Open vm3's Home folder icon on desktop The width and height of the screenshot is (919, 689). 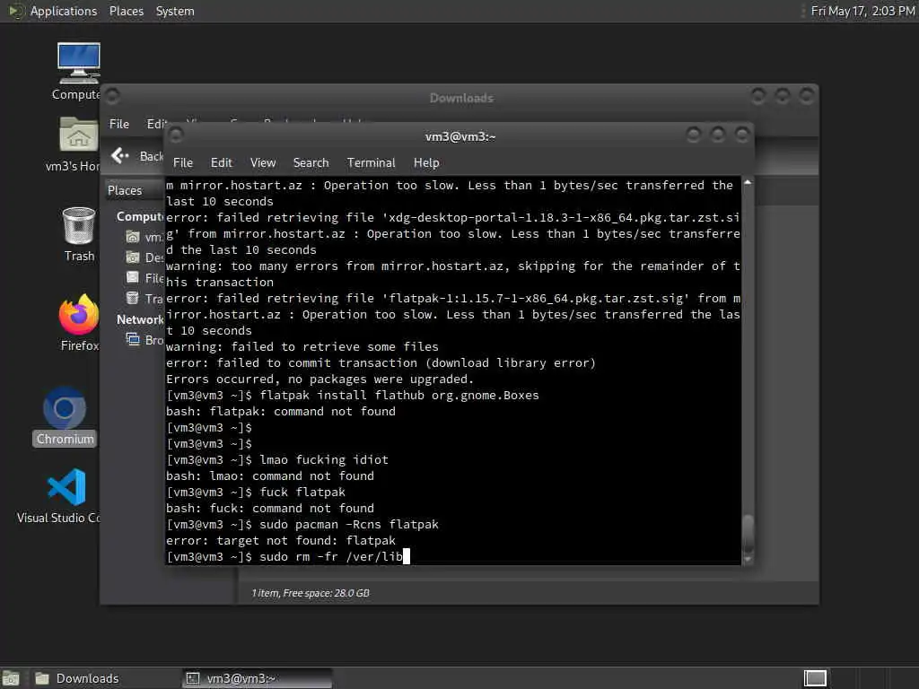pos(78,135)
